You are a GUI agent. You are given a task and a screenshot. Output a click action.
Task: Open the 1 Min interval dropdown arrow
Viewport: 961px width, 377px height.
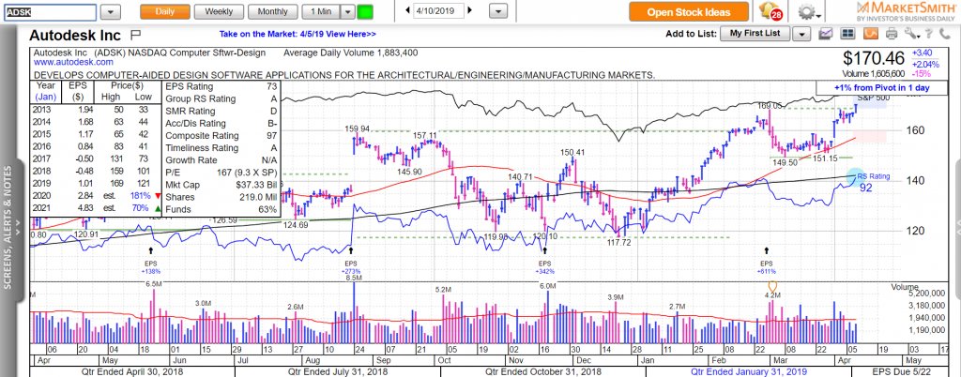click(348, 11)
